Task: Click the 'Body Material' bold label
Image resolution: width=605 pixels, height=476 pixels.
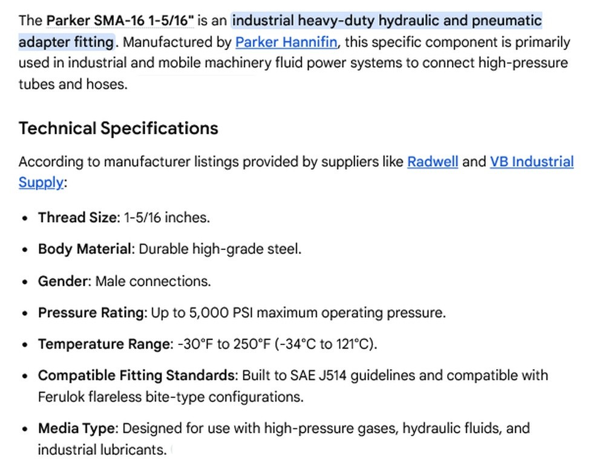Action: (86, 249)
